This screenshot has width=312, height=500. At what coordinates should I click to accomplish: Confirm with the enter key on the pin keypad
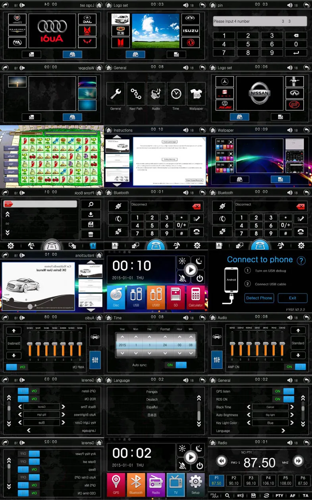(296, 53)
